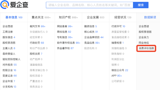Open 股东信息 4 link
This screenshot has height=90, width=160.
coord(9,37)
